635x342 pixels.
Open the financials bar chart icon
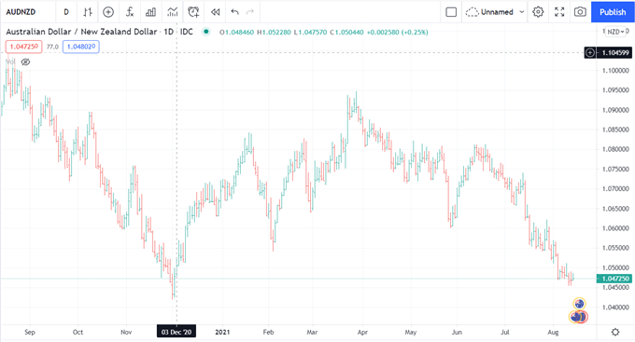coord(150,12)
